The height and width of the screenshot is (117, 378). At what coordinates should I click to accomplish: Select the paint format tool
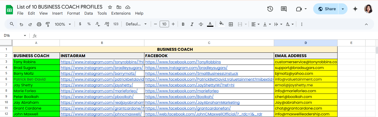tap(47, 24)
